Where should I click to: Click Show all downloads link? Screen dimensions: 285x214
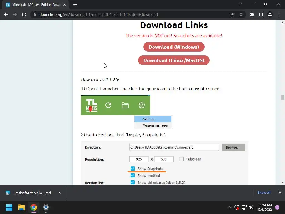pos(264,193)
